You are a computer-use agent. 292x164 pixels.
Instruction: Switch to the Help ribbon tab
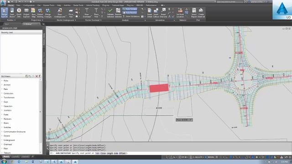click(x=59, y=5)
